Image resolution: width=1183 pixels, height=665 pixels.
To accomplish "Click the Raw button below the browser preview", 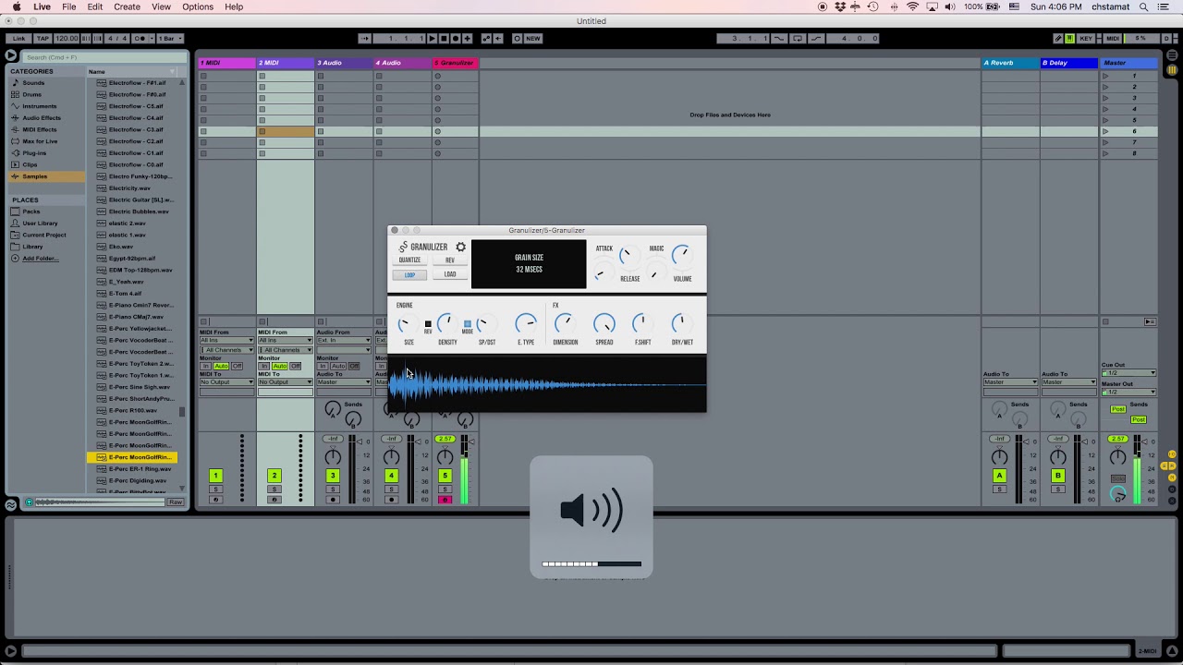I will tap(175, 502).
